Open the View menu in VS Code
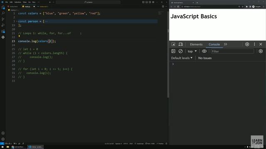The height and width of the screenshot is (149, 266). pyautogui.click(x=25, y=2)
